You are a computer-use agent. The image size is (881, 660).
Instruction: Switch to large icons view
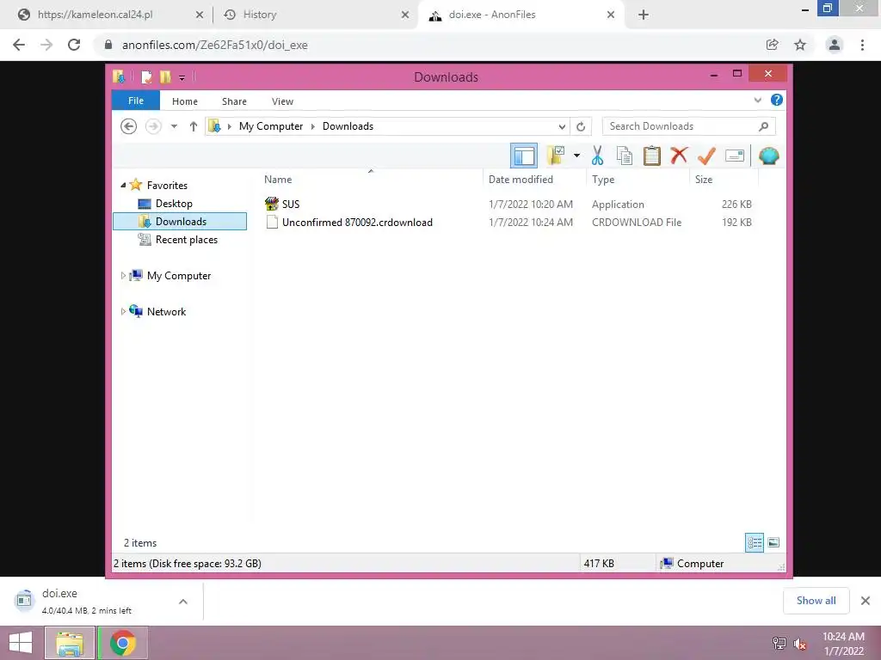(773, 543)
